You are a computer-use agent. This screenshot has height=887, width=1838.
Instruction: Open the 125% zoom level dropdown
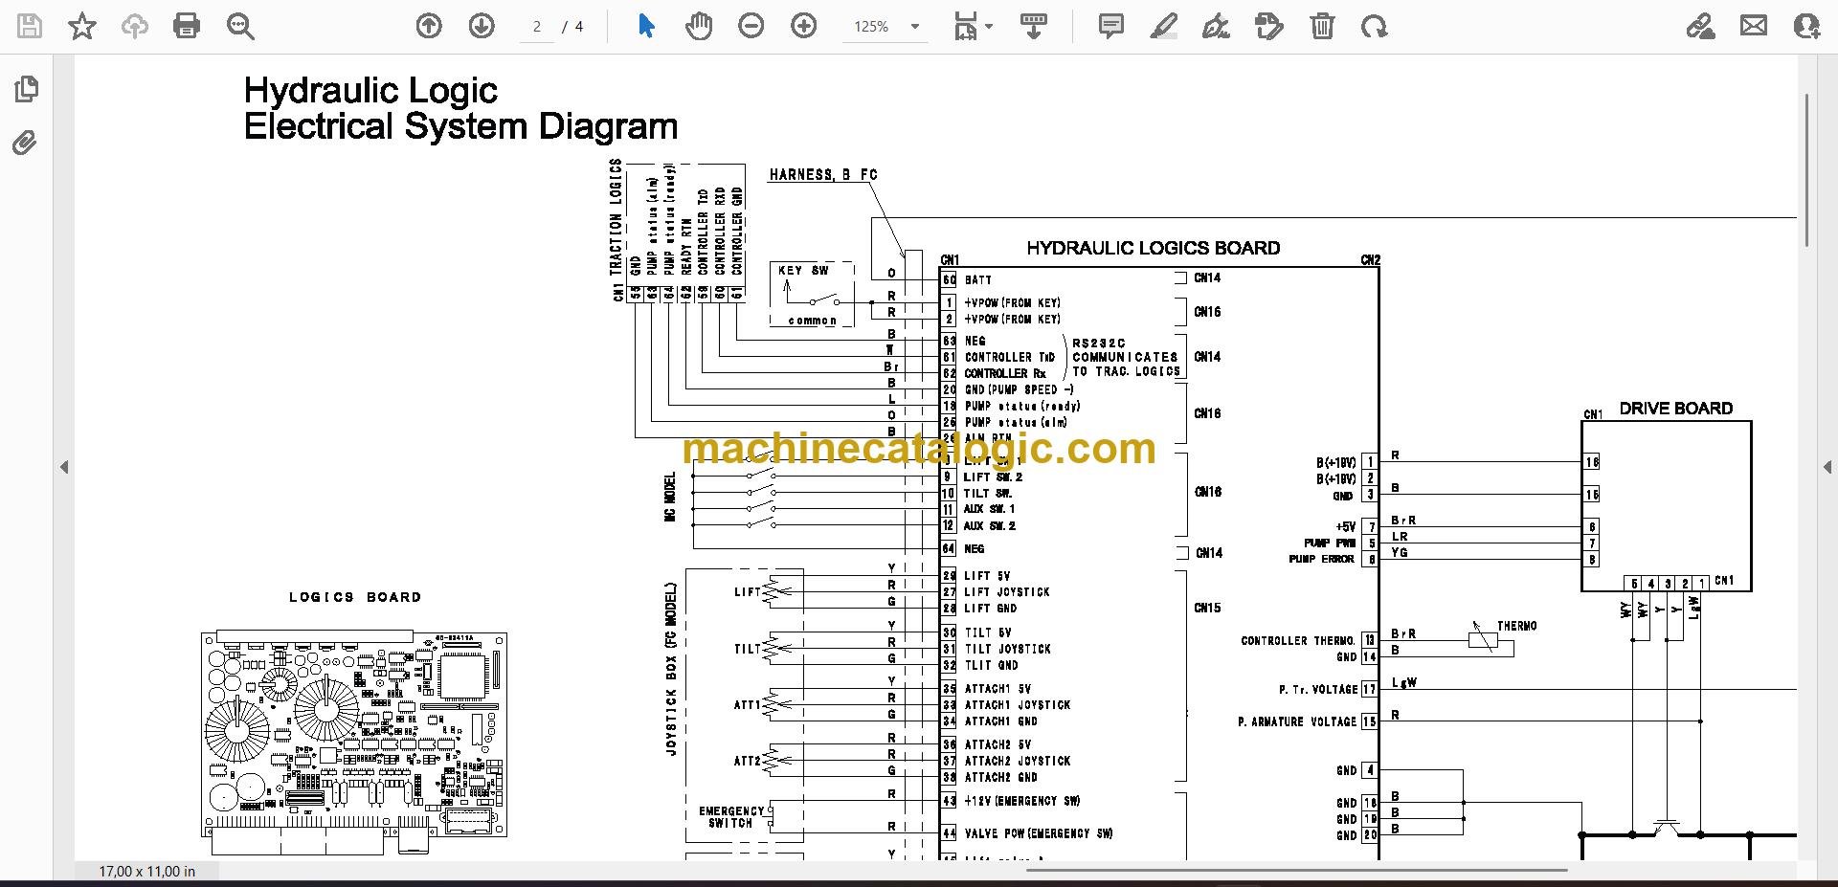click(885, 27)
